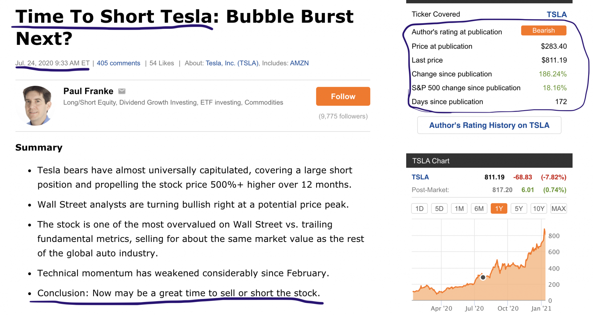Select the highlighted 1Y chart range
This screenshot has width=593, height=315.
pyautogui.click(x=499, y=209)
